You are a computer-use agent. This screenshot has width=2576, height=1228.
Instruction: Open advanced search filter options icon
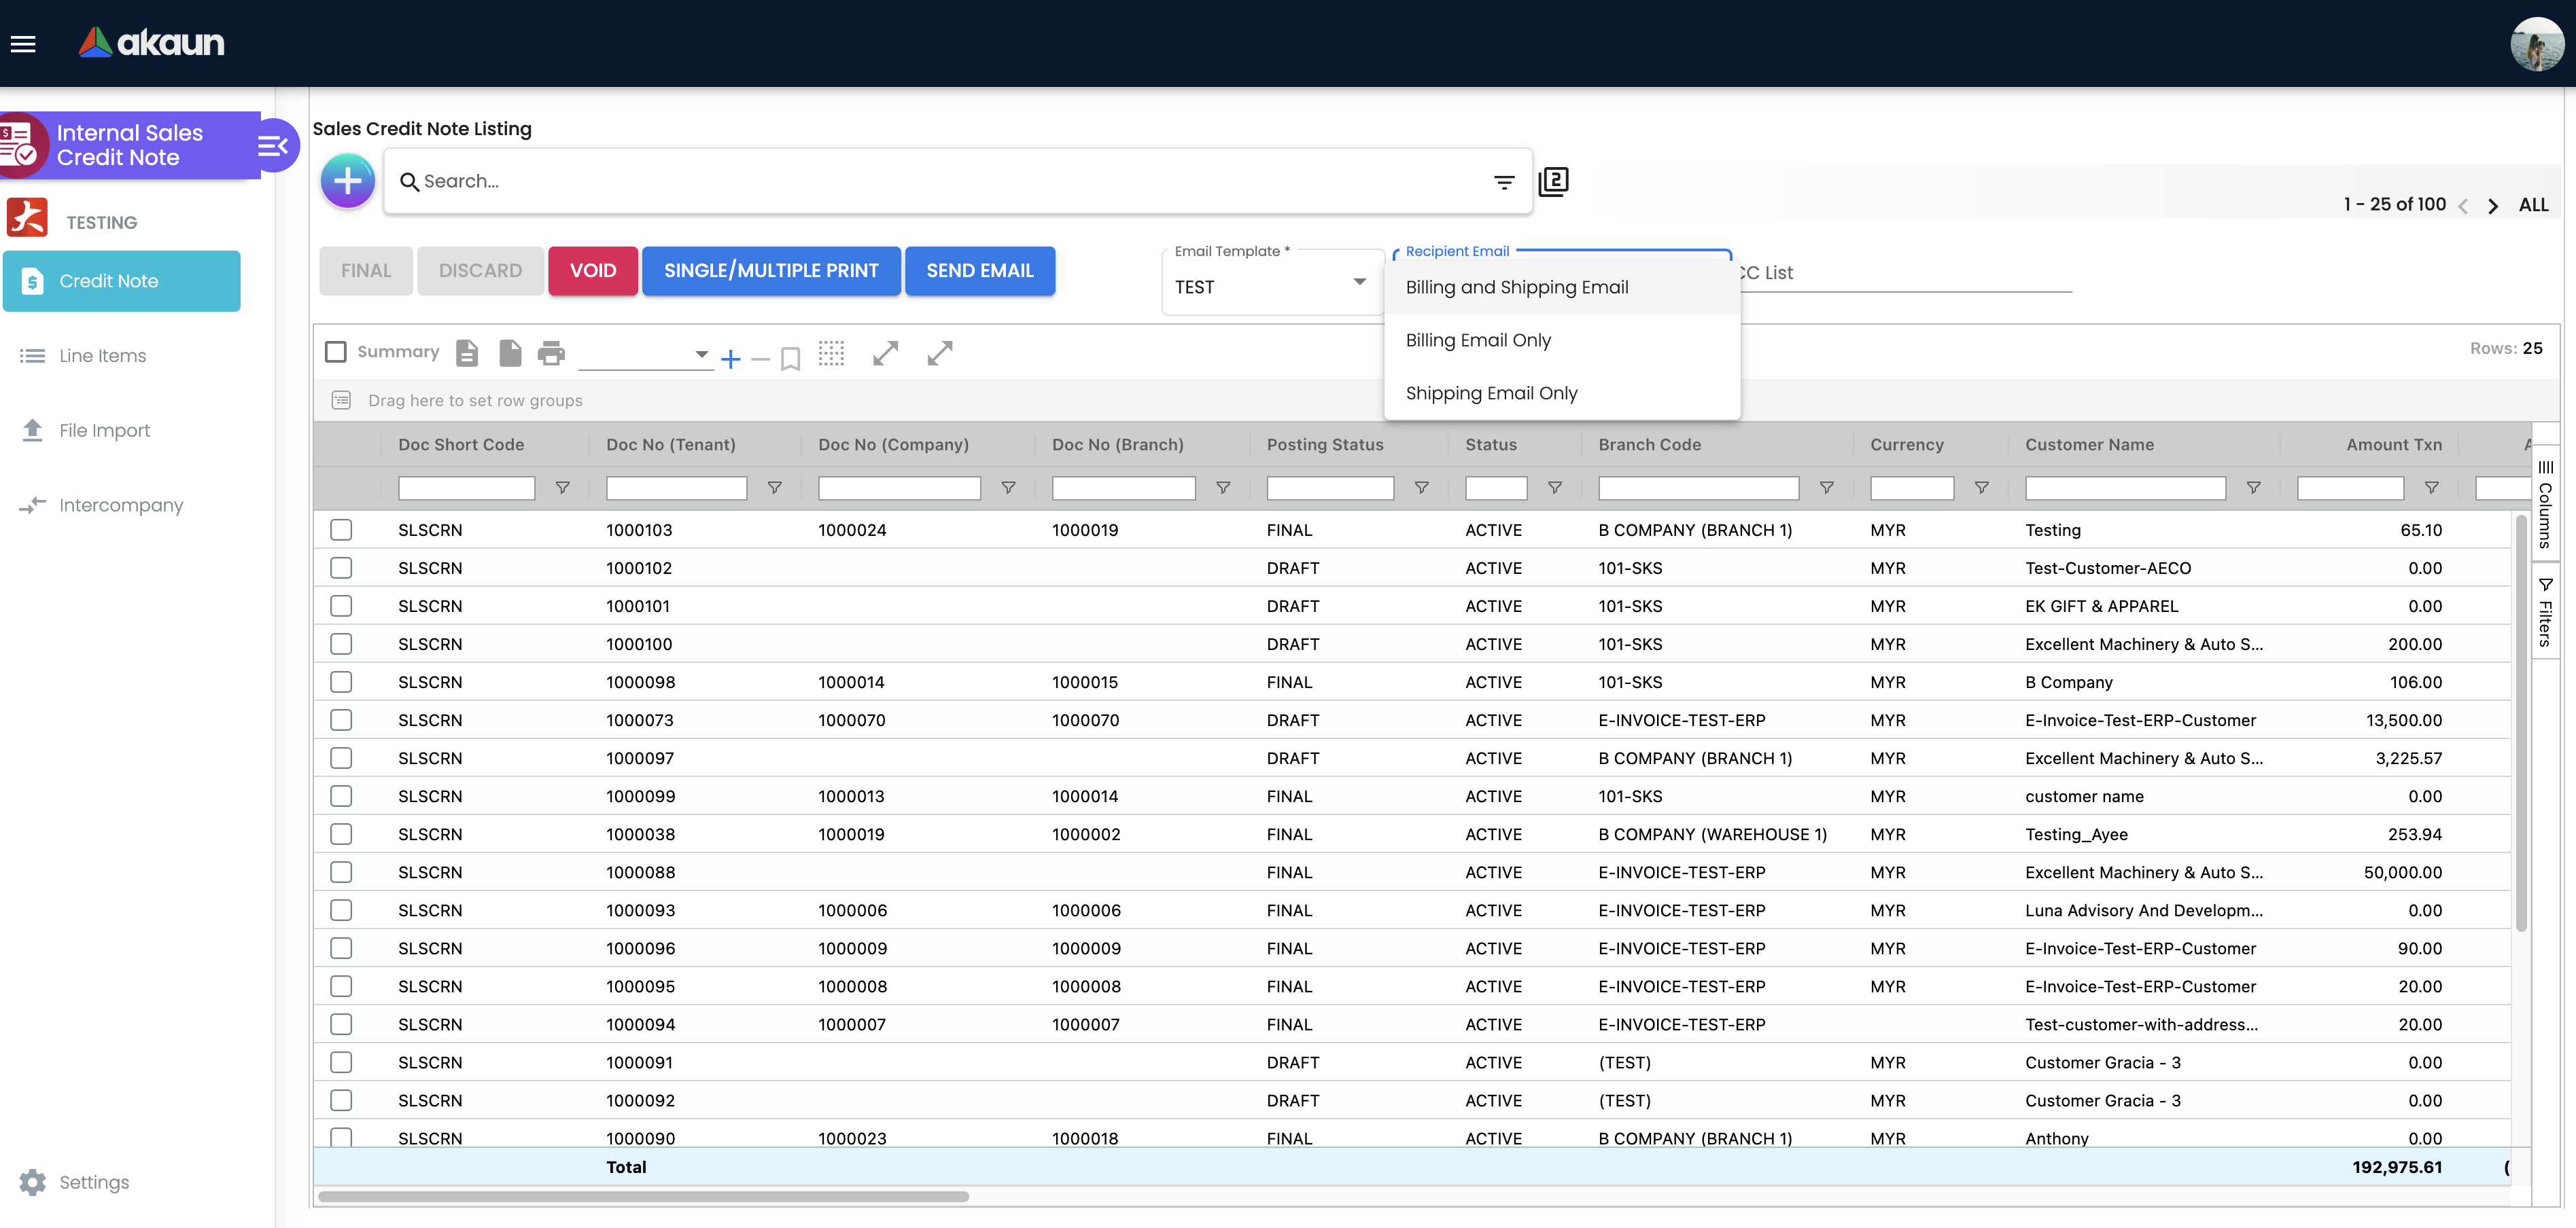1504,182
